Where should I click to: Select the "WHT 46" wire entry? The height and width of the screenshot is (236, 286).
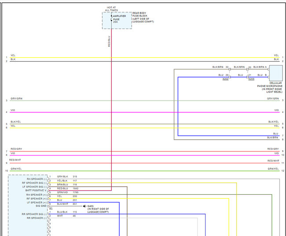point(66,216)
